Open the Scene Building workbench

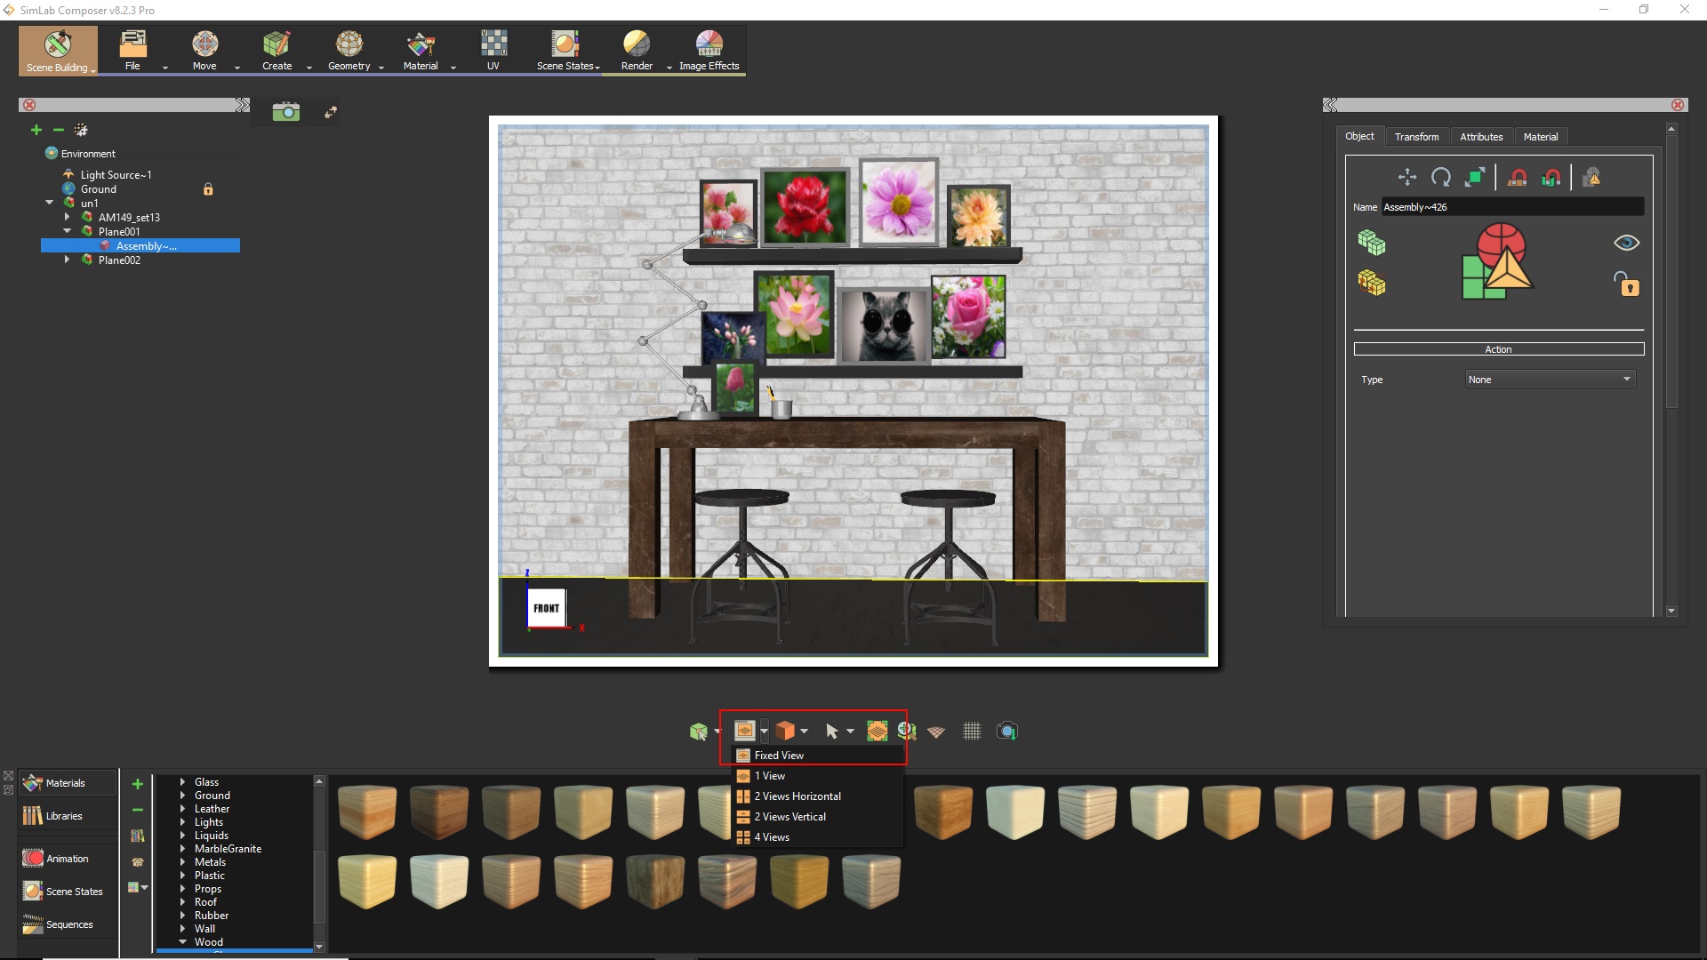[58, 51]
